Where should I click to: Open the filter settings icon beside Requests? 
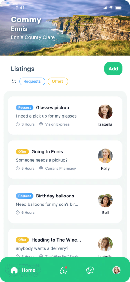[x=14, y=81]
